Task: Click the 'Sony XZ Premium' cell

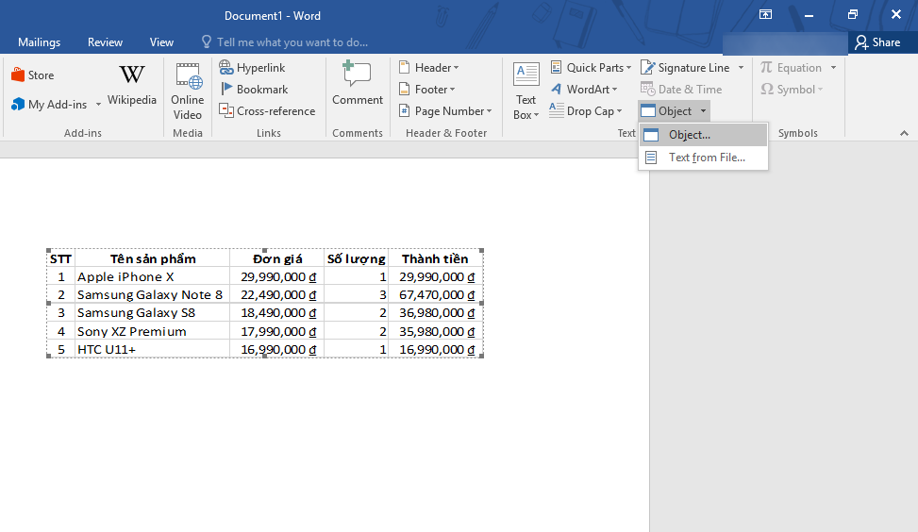Action: [152, 331]
